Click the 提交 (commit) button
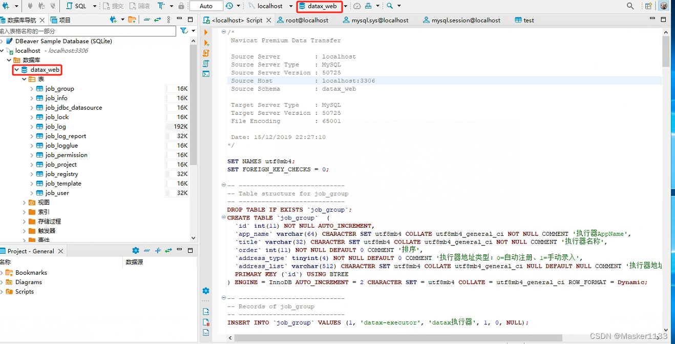The image size is (675, 344). point(113,6)
